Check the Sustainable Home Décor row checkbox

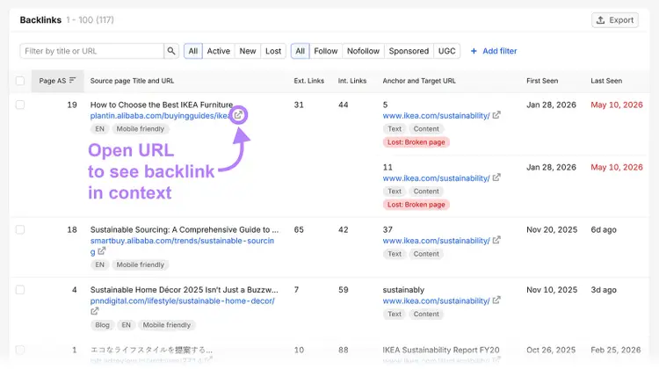19,290
